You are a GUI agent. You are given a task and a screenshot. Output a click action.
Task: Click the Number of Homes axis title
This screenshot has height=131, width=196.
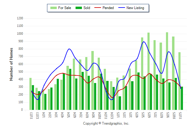[11, 64]
